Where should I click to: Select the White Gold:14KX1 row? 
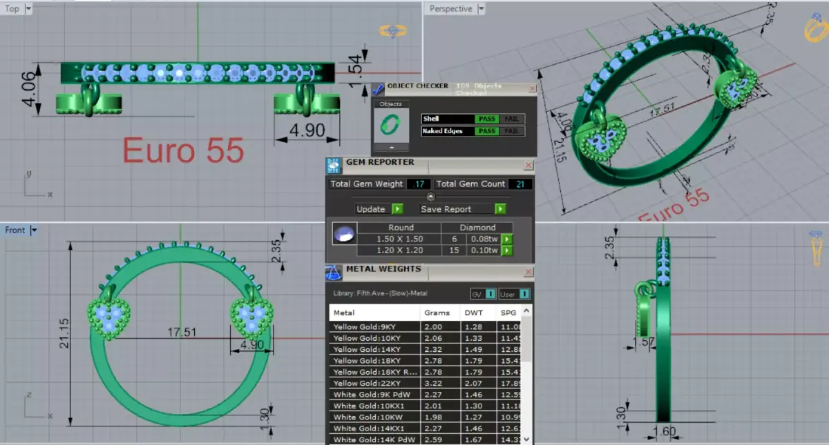(425, 428)
